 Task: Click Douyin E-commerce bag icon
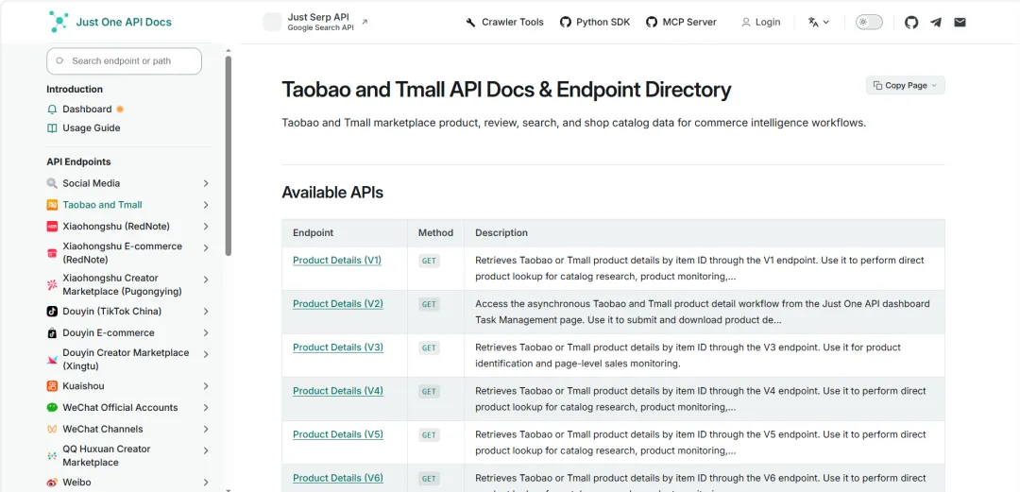[52, 332]
